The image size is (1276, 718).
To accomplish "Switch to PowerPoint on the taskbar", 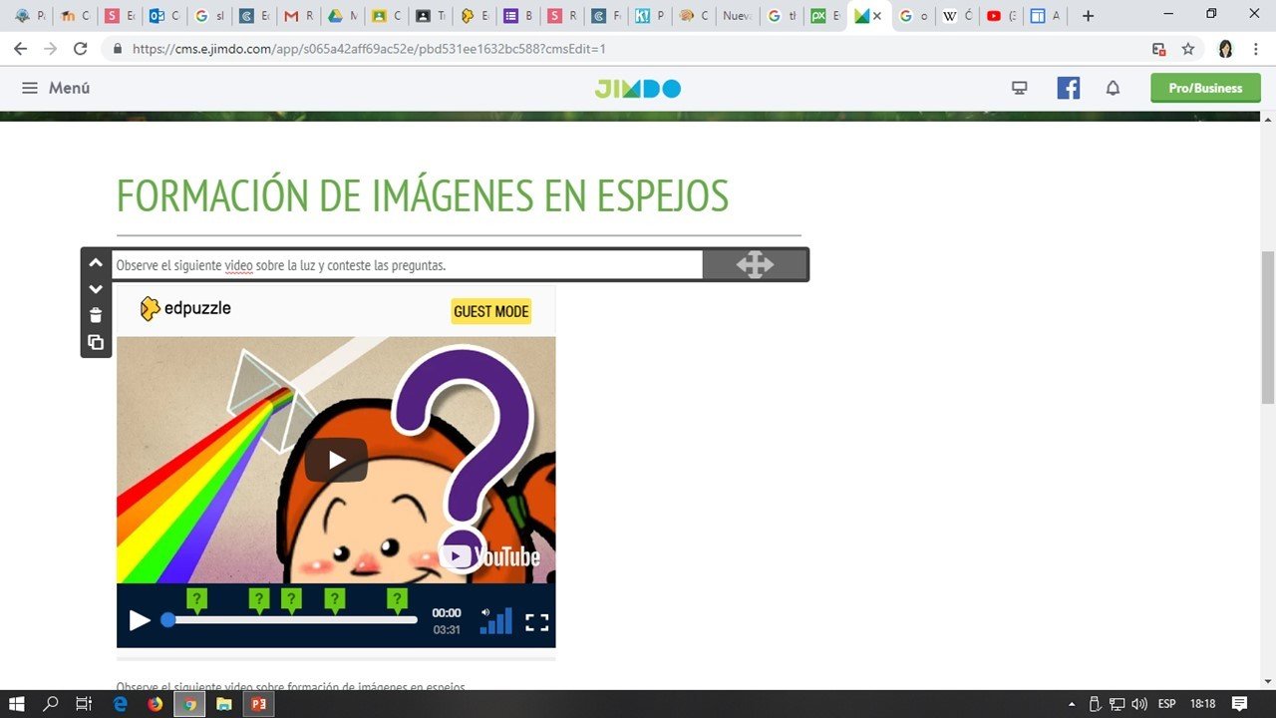I will [x=259, y=704].
